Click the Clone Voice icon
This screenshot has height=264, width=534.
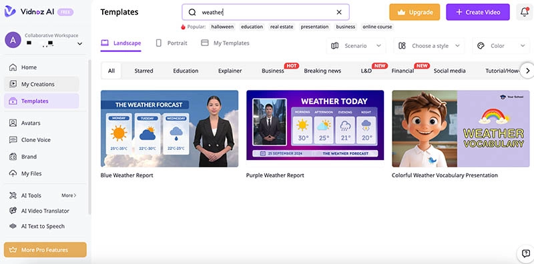click(x=13, y=140)
